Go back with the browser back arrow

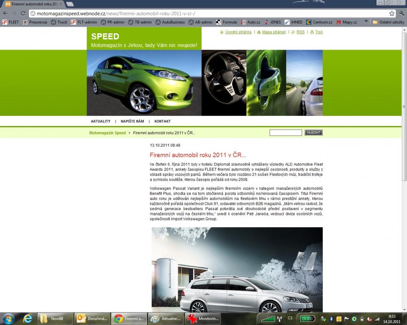click(x=5, y=13)
